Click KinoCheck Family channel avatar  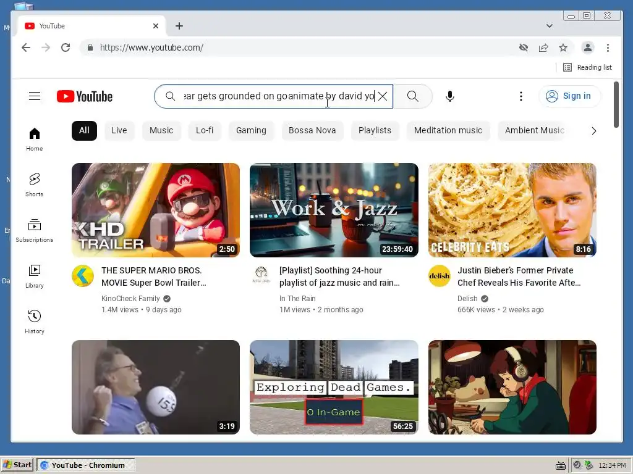[83, 276]
